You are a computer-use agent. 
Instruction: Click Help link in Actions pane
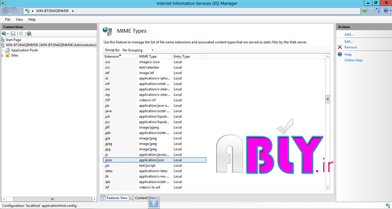click(x=348, y=54)
